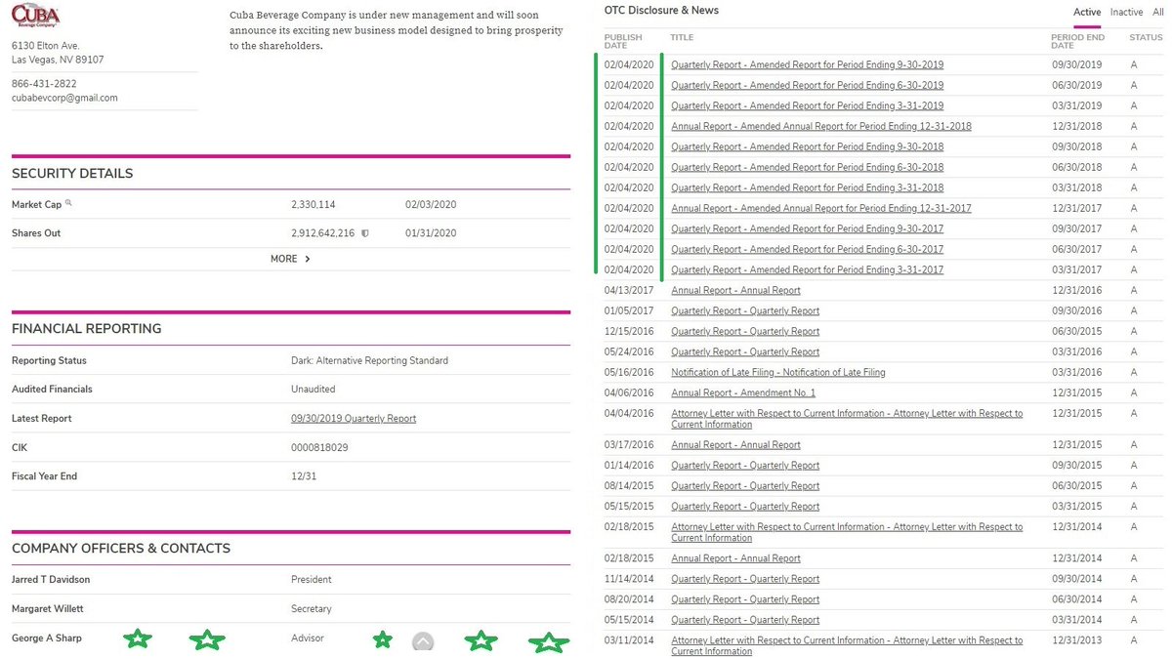The width and height of the screenshot is (1172, 659).
Task: Click the officer name Margaret Willett
Action: pos(48,608)
